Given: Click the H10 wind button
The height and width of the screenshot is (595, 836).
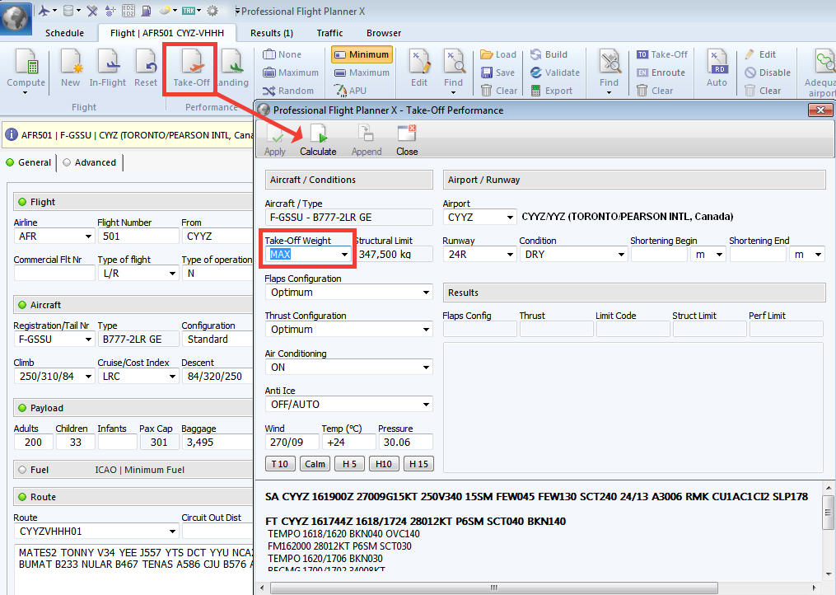Looking at the screenshot, I should pos(383,464).
